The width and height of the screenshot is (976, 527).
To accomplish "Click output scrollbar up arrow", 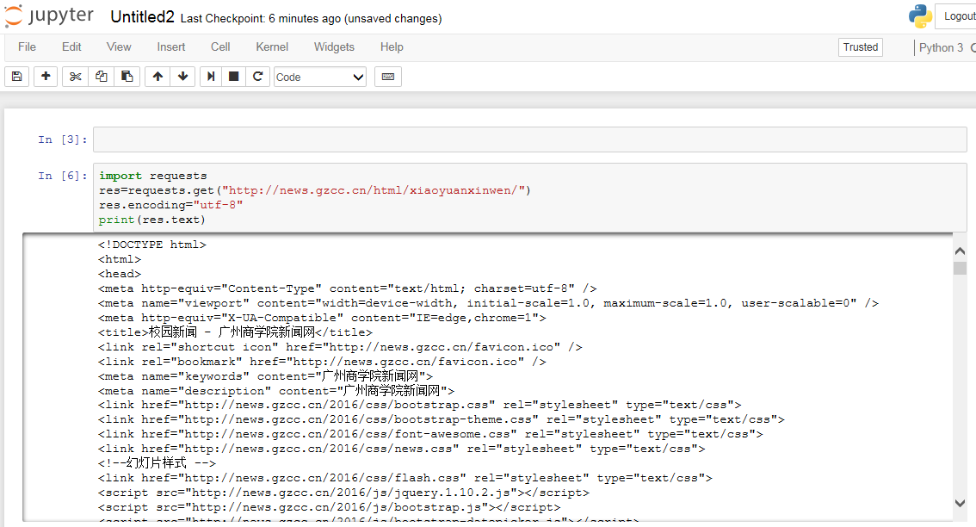I will (x=960, y=251).
